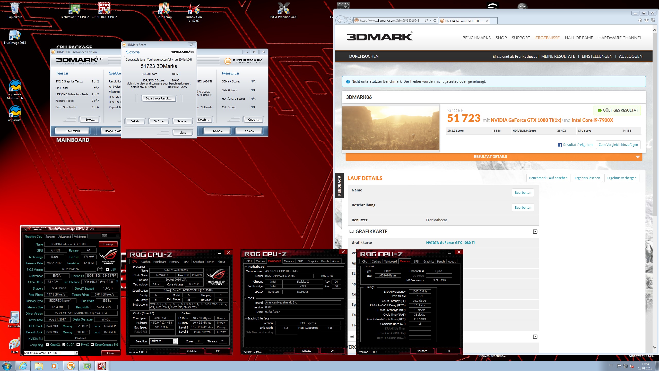Image resolution: width=659 pixels, height=371 pixels.
Task: Click the 3DMARK logo on webpage
Action: [x=379, y=37]
